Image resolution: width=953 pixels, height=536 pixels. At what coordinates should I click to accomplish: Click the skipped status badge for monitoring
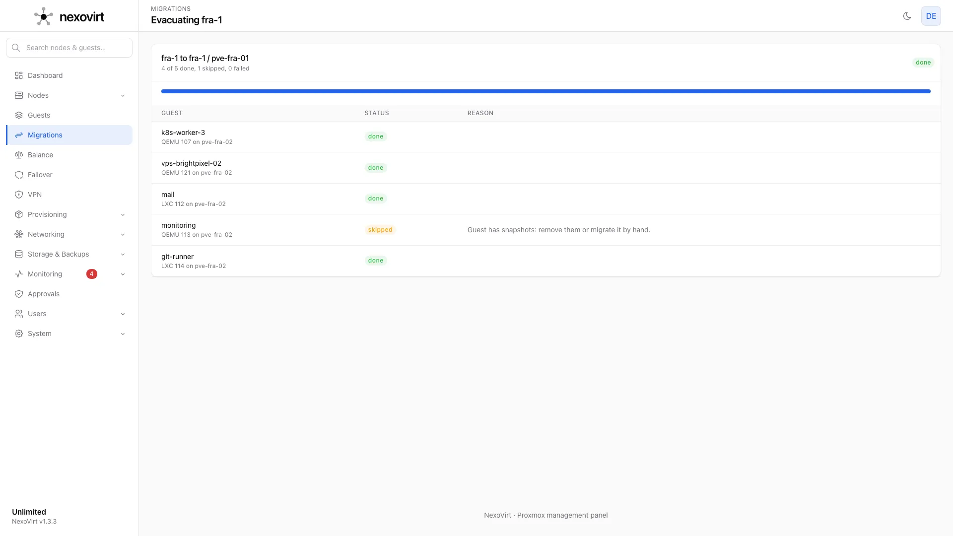tap(380, 230)
